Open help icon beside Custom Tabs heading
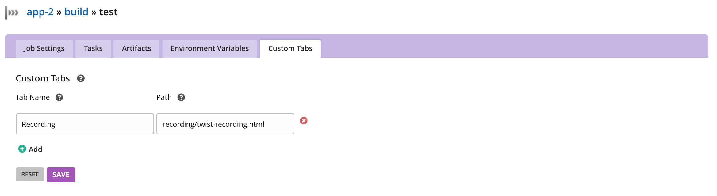Viewport: 717px width, 196px height. tap(81, 78)
